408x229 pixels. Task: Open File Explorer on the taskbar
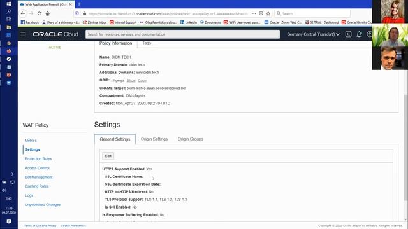[8, 27]
